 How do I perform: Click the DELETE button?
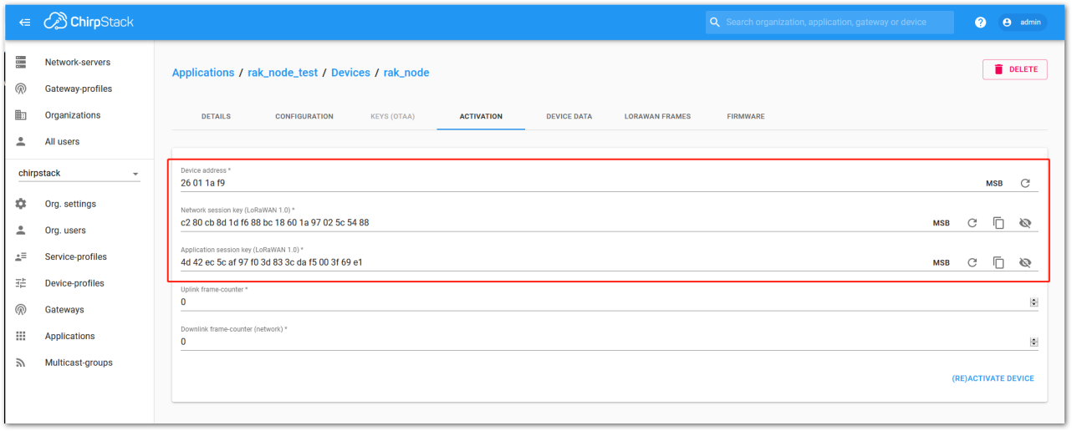pyautogui.click(x=1015, y=69)
